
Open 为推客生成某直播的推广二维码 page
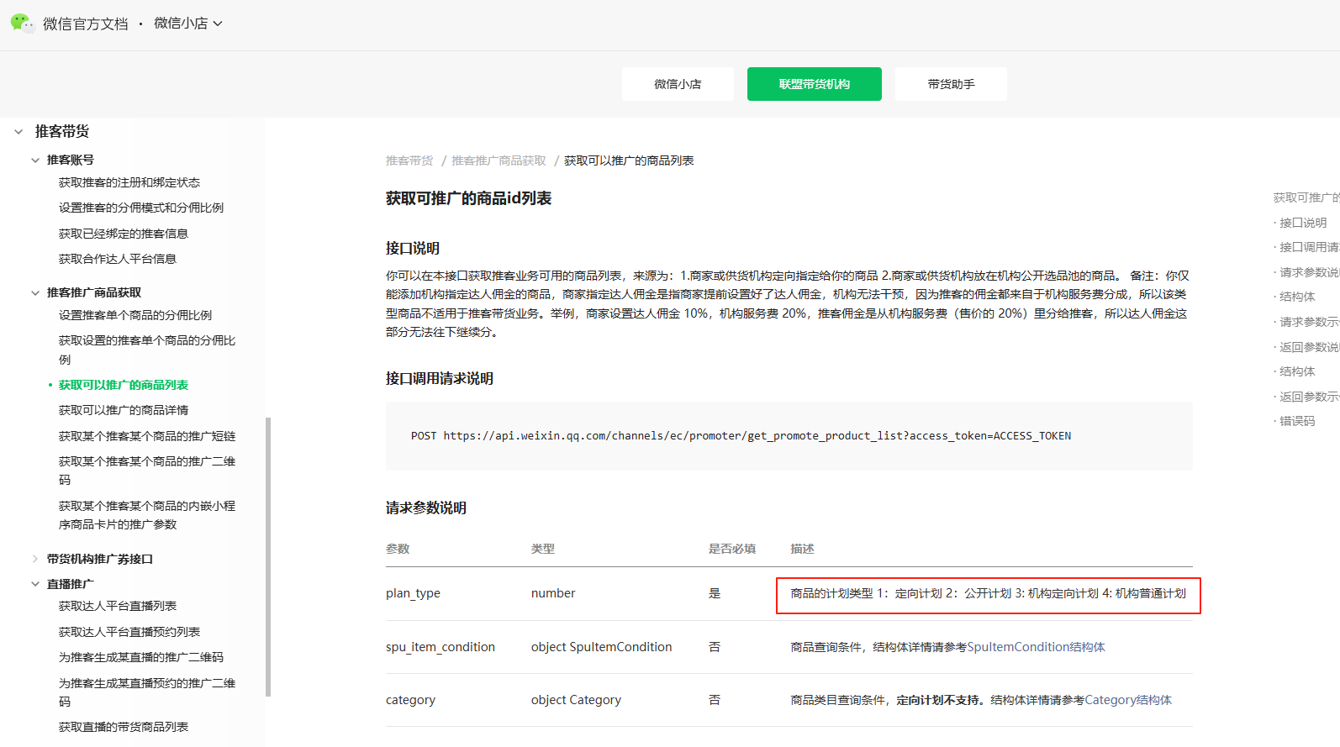click(x=141, y=657)
